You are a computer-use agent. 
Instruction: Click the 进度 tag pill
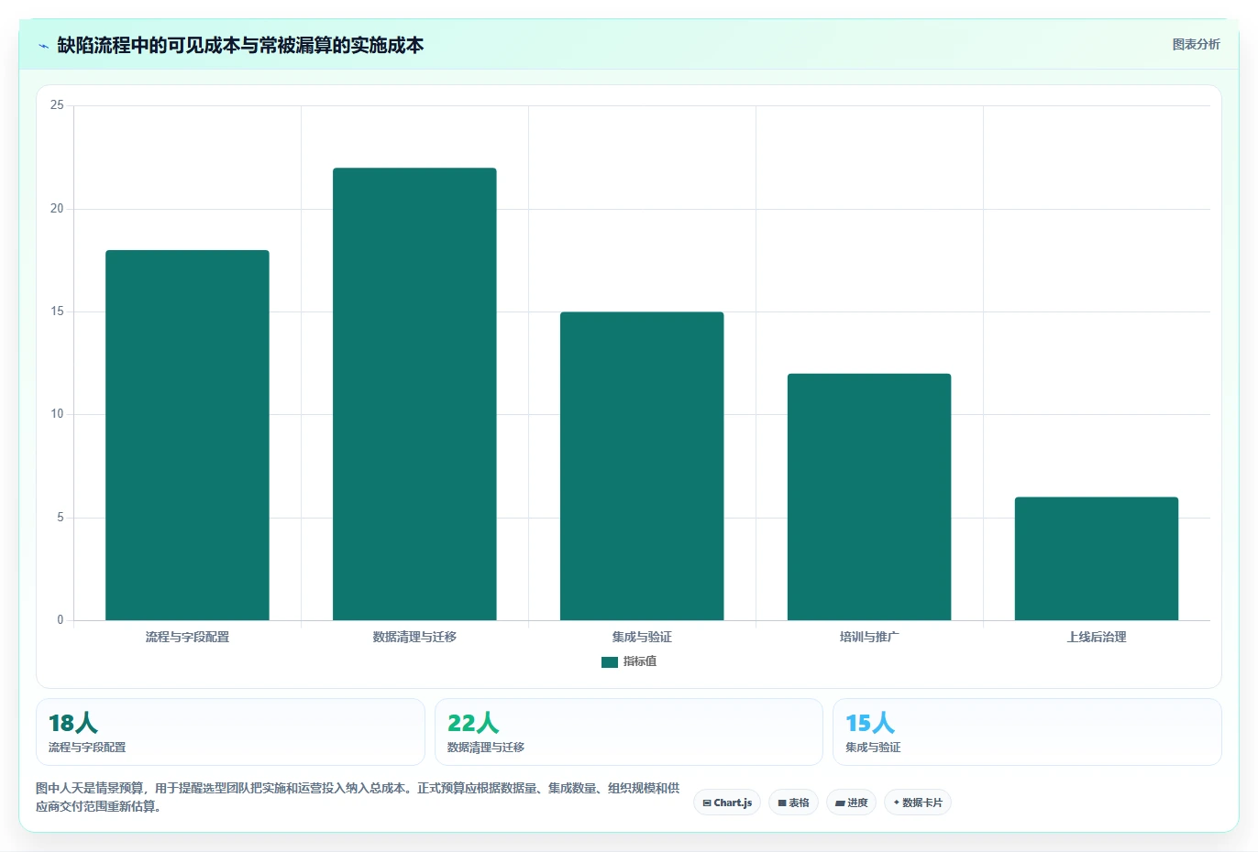point(851,803)
